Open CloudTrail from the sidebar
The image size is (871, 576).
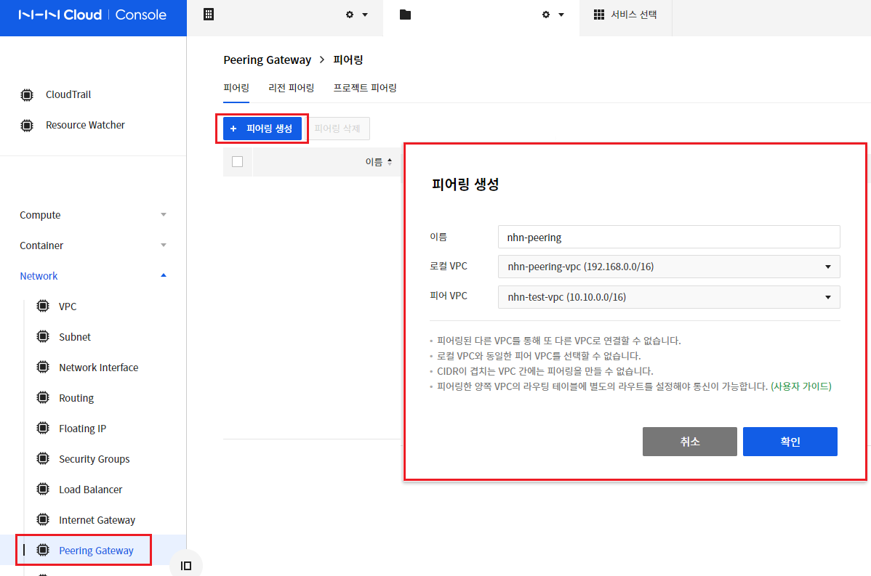coord(68,95)
